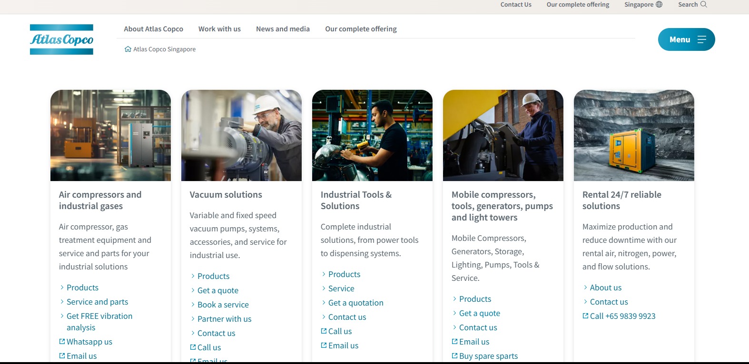
Task: Click Get a quote under Vacuum solutions
Action: pos(218,290)
